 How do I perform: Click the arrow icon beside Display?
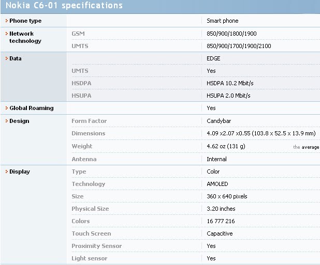tap(7, 172)
